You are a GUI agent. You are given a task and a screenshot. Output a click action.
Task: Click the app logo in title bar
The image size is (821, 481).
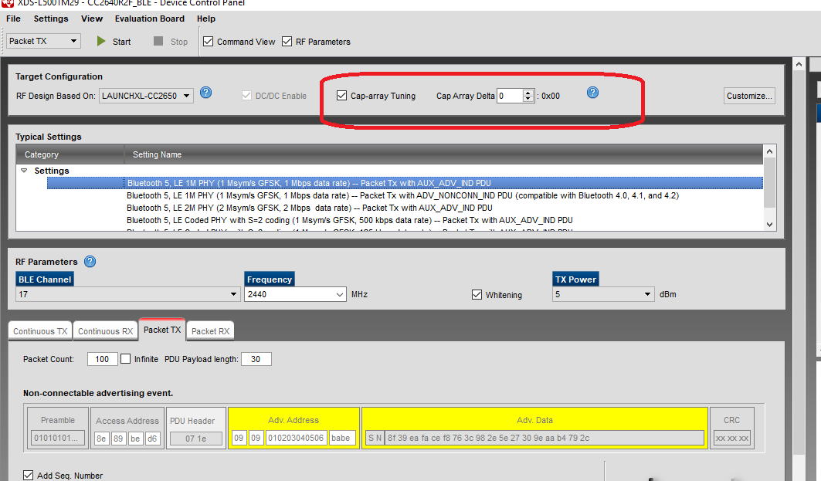point(7,2)
